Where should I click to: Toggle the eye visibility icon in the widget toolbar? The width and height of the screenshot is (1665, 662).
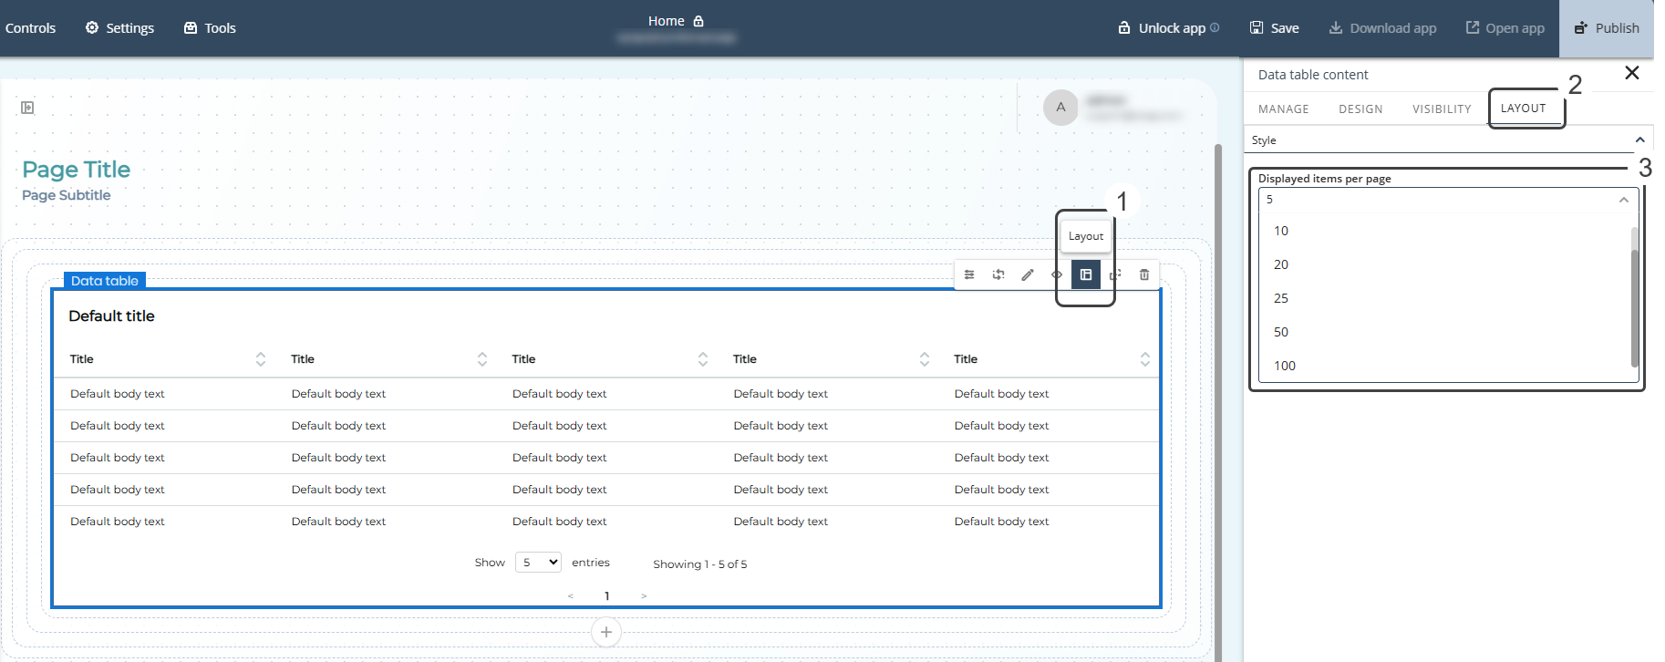1057,274
